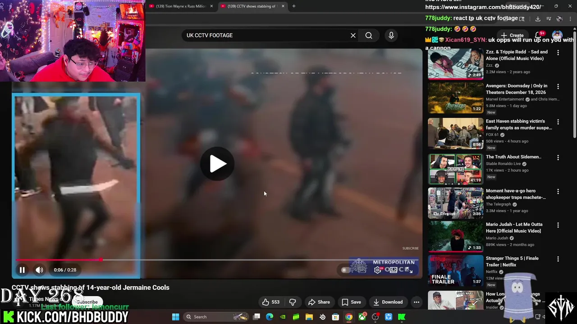577x324 pixels.
Task: Click the taskbar Search box
Action: click(x=215, y=317)
